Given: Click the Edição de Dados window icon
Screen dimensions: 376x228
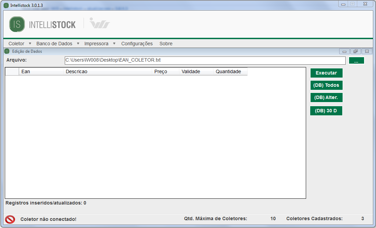Looking at the screenshot, I should 7,51.
